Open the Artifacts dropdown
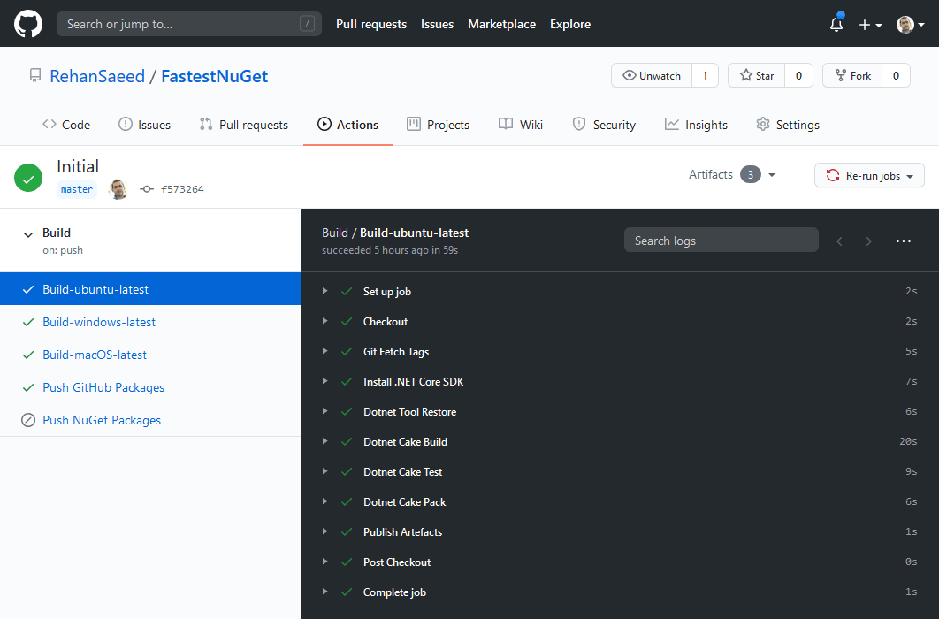Viewport: 939px width, 619px height. [x=732, y=175]
